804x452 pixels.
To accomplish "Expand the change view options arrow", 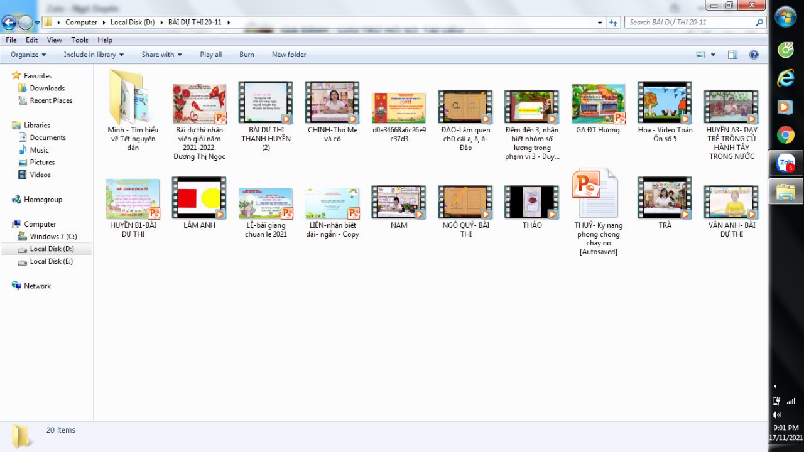I will point(713,55).
